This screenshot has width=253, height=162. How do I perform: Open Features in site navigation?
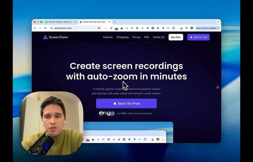108,37
